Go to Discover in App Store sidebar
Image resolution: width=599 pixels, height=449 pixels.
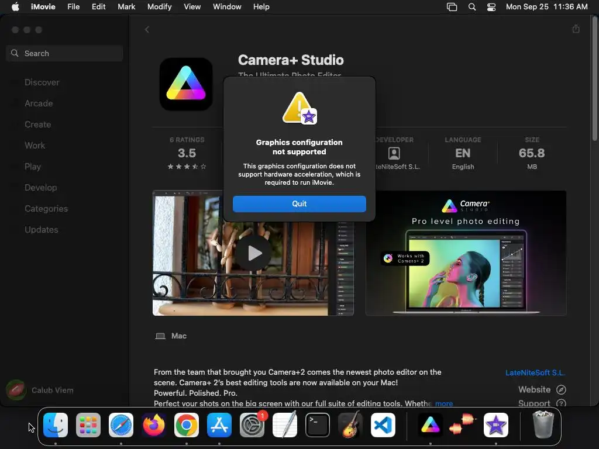point(42,82)
